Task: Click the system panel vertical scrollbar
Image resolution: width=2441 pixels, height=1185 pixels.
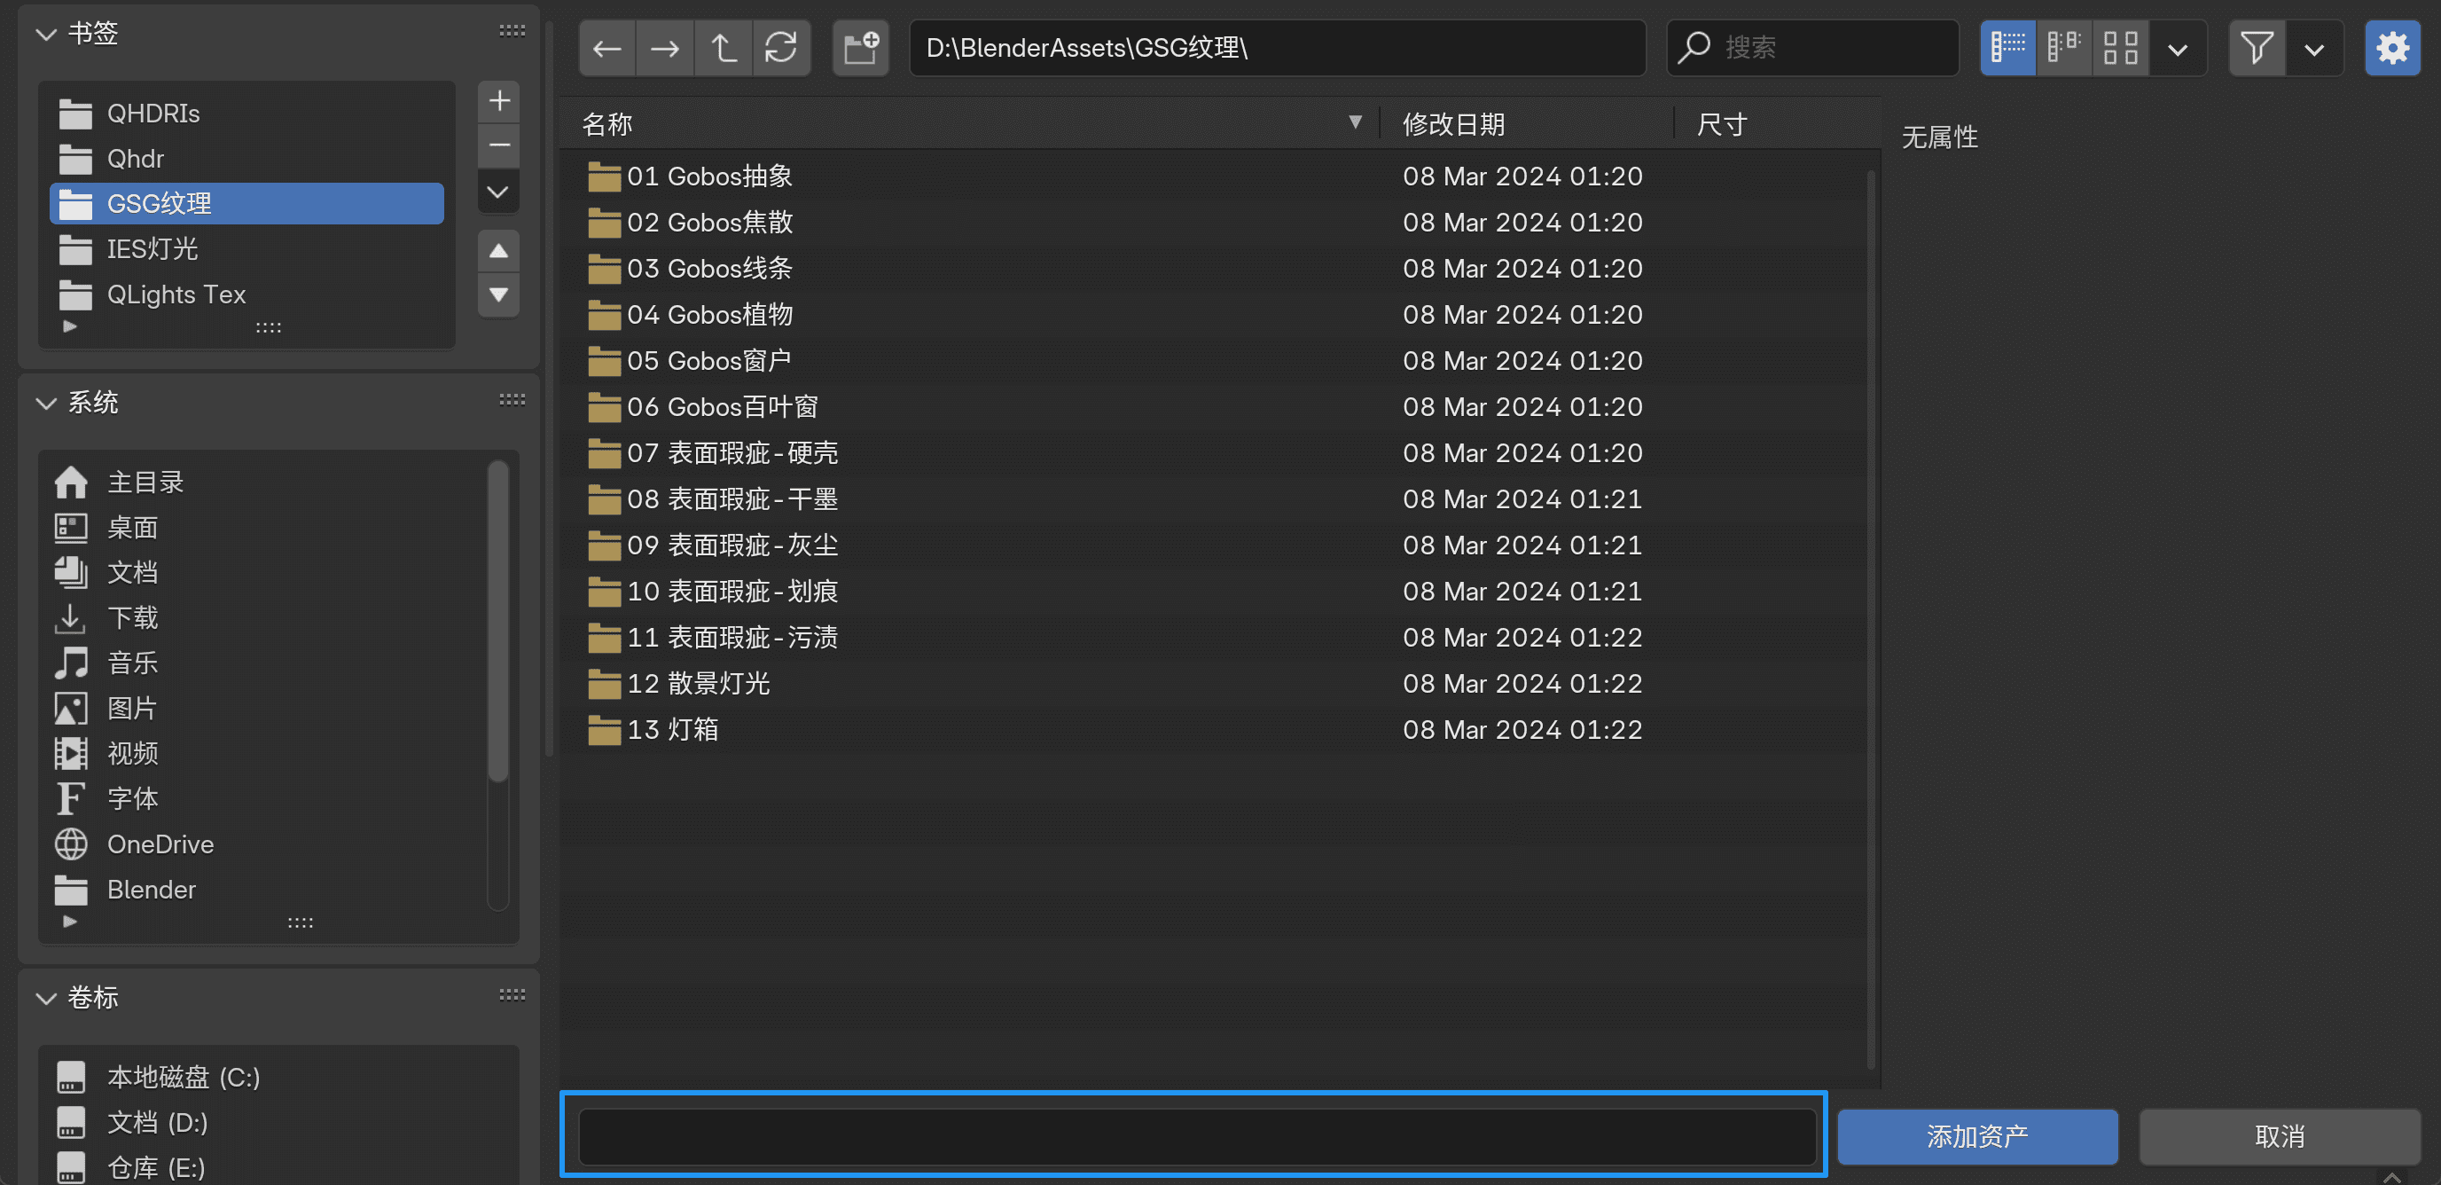Action: coord(498,622)
